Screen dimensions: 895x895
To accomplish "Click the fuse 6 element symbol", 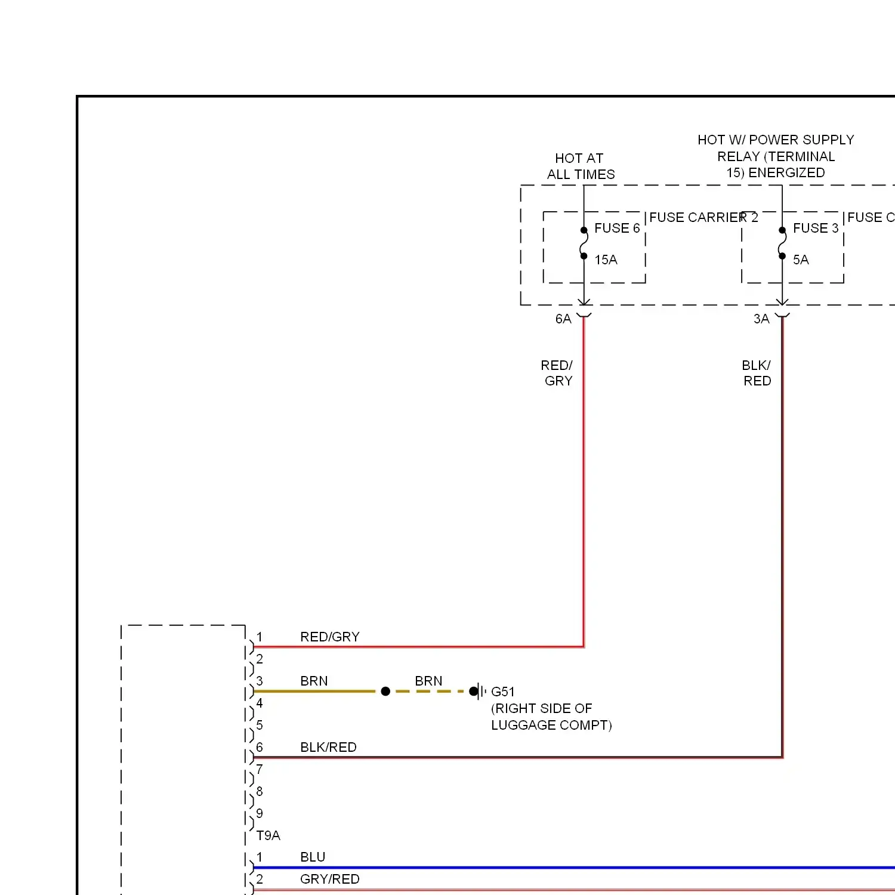I will [584, 243].
